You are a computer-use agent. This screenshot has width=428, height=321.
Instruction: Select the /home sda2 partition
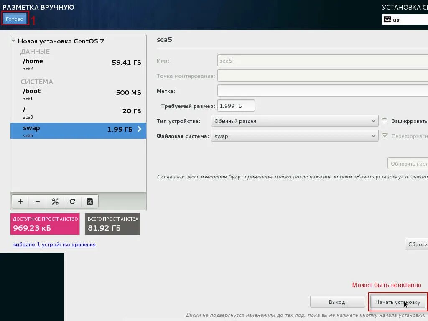(78, 64)
